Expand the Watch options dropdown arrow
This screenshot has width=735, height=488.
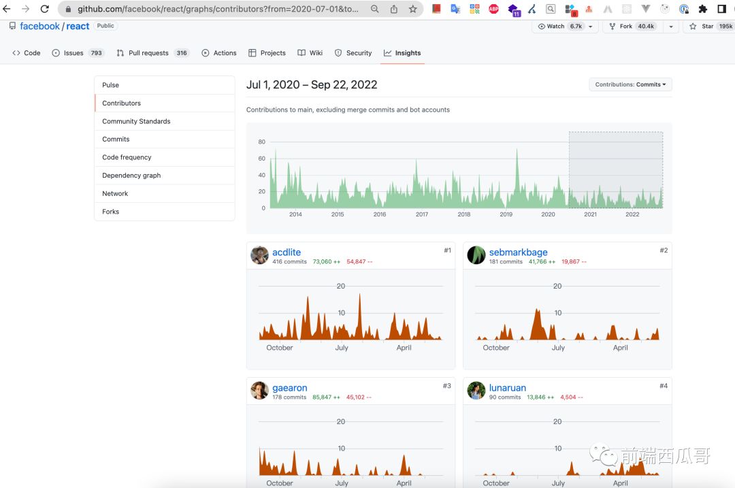pos(590,27)
